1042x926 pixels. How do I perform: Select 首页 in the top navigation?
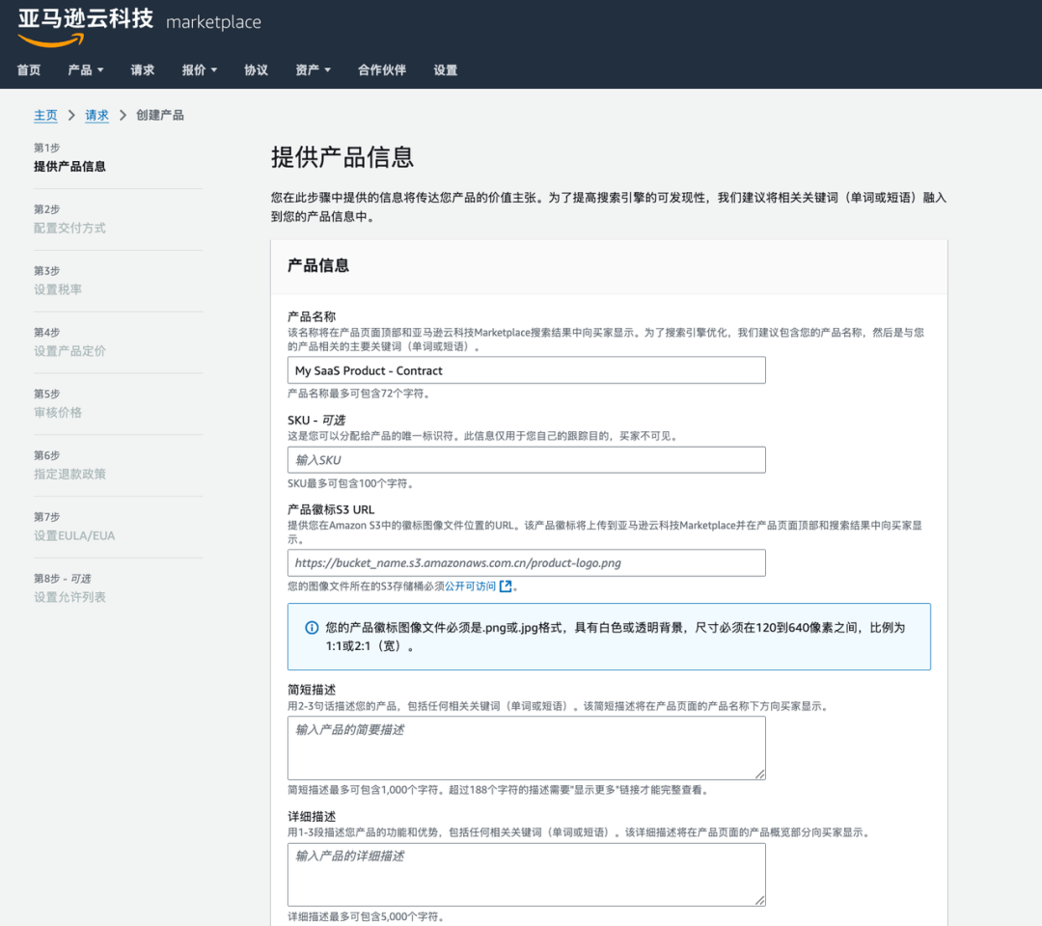pyautogui.click(x=28, y=69)
